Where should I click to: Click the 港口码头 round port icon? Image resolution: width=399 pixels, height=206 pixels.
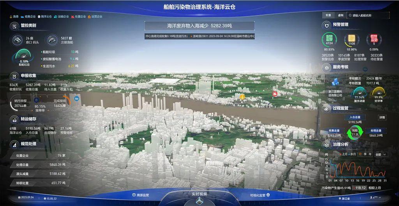coord(17,40)
